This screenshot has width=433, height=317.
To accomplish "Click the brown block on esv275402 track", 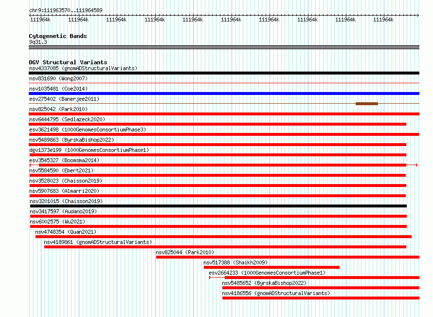I will (367, 104).
